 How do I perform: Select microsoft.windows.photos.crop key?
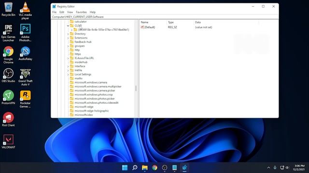coord(94,95)
